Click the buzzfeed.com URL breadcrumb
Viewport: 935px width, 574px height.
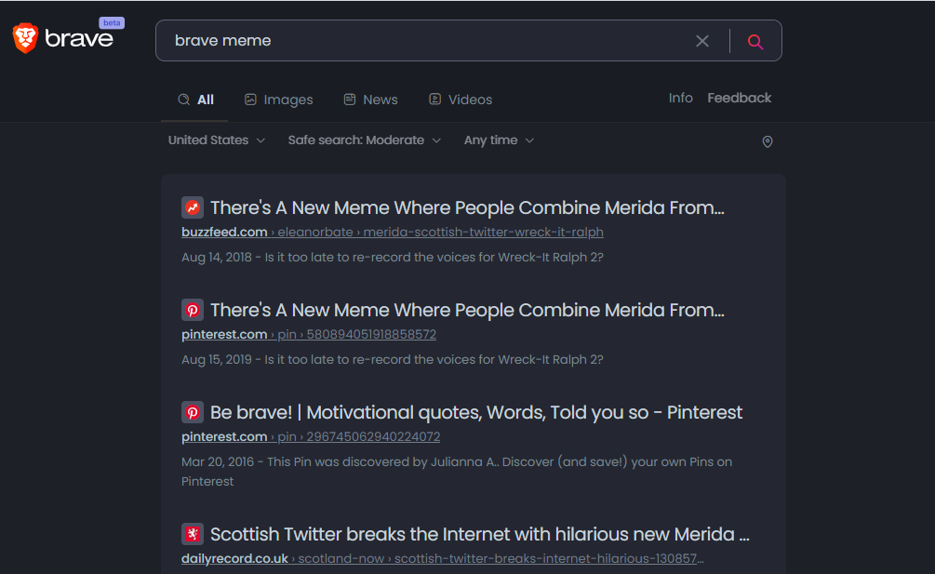click(x=393, y=232)
